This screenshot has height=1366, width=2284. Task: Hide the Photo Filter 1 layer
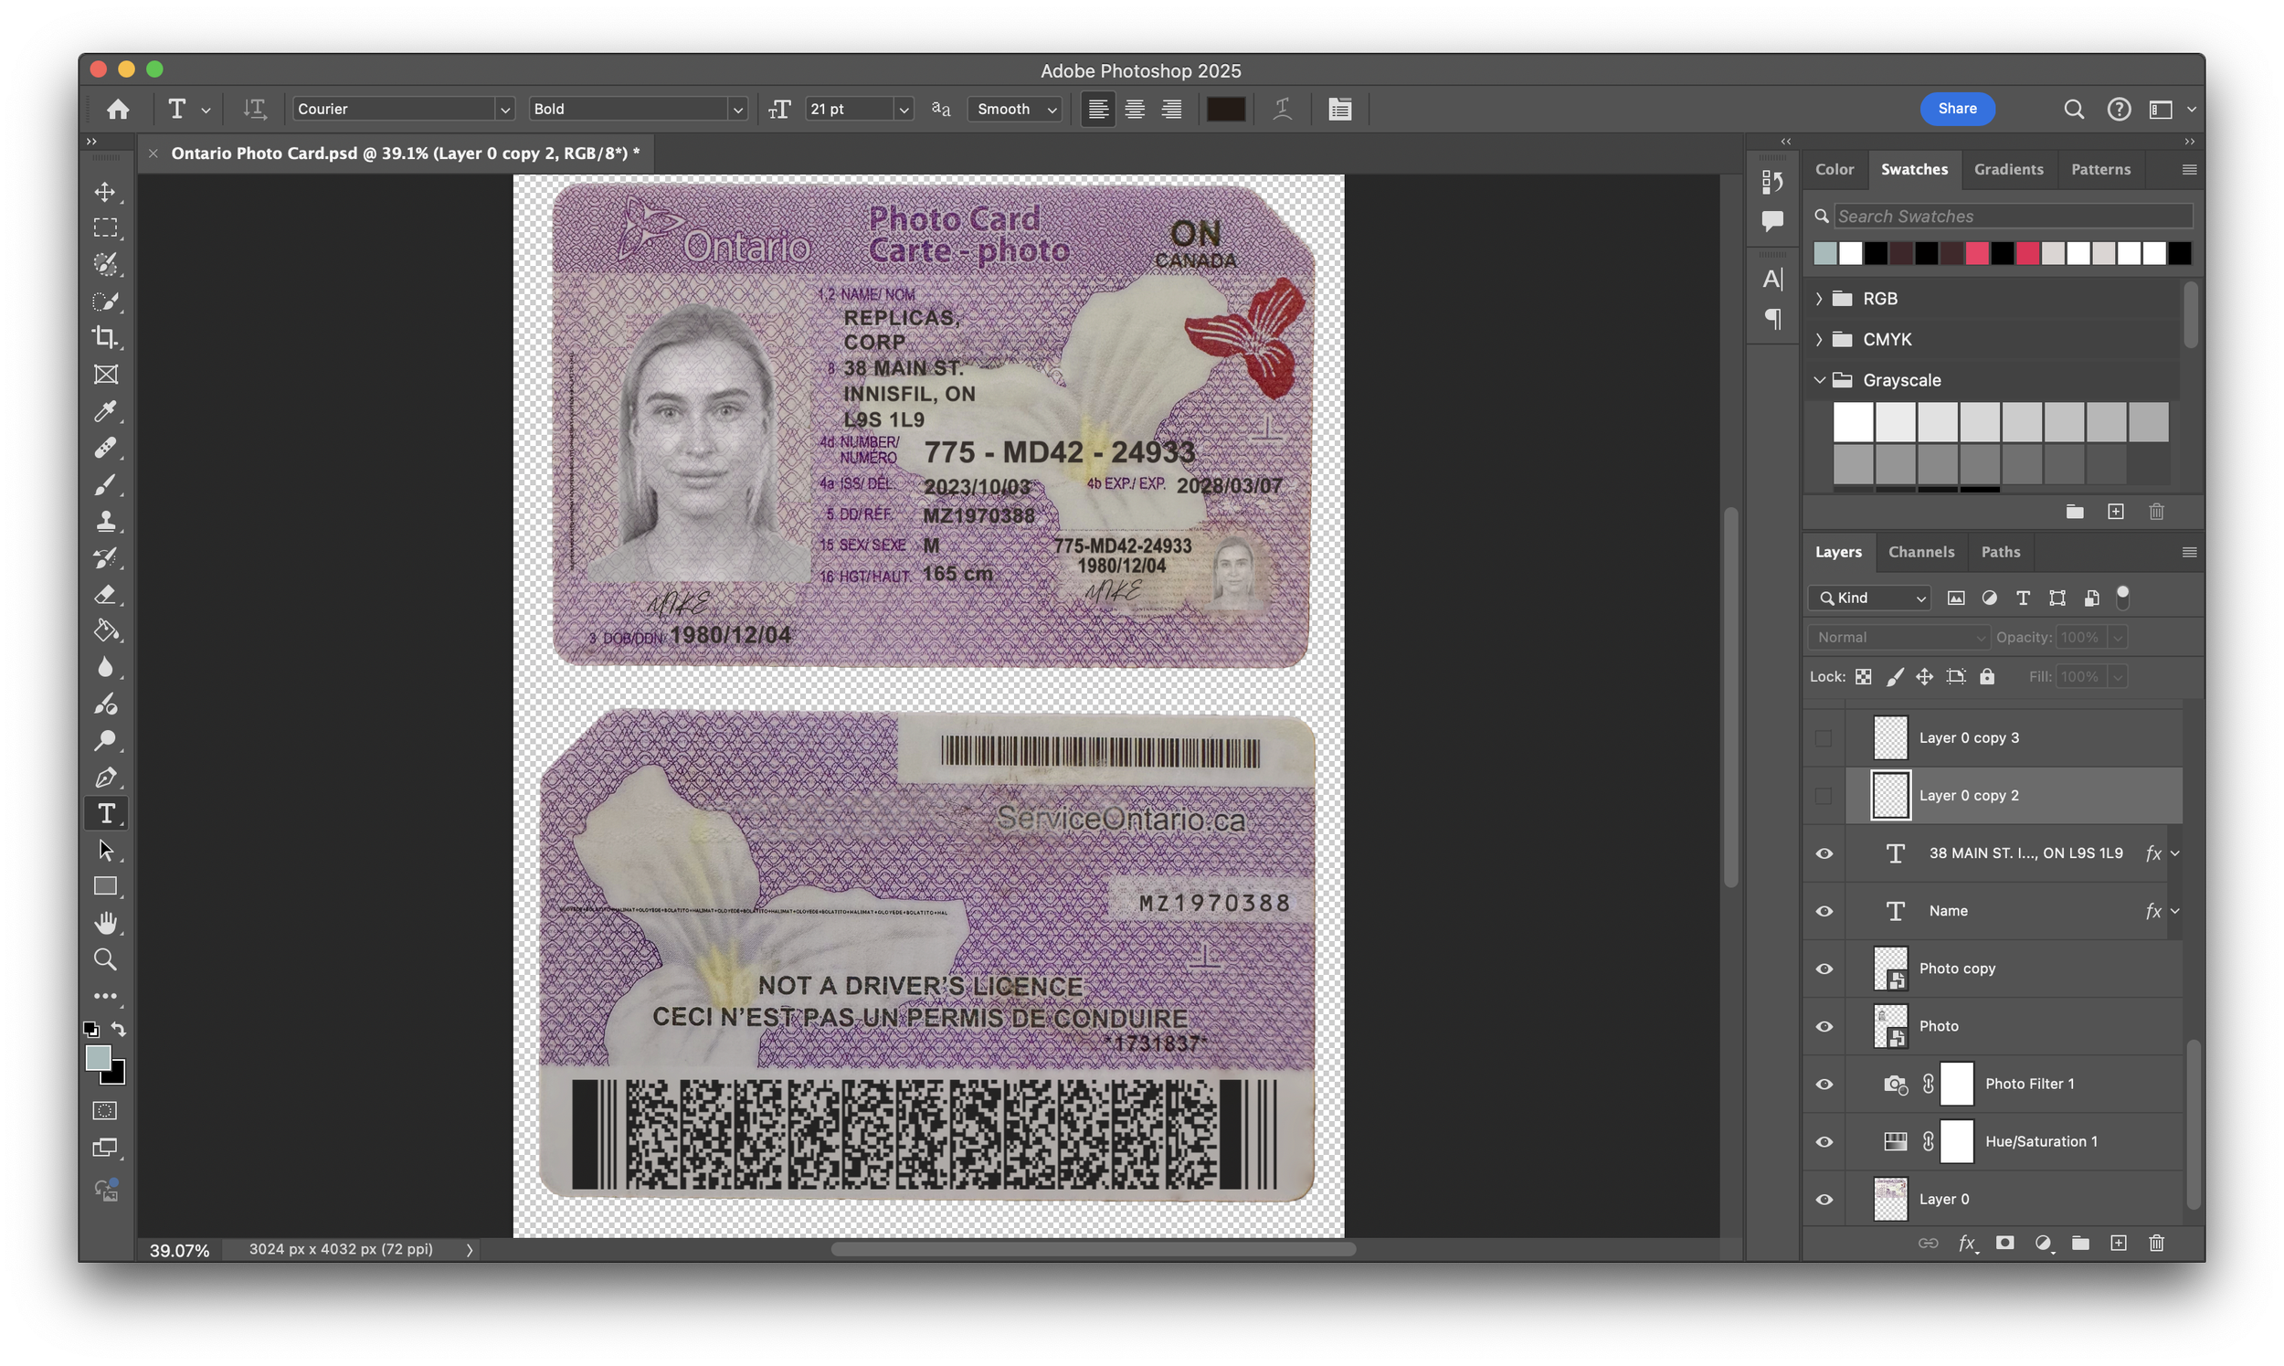pos(1824,1085)
